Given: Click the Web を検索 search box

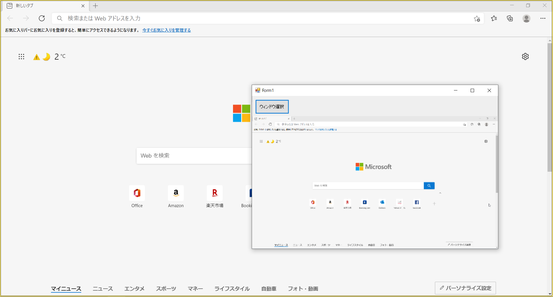Looking at the screenshot, I should click(194, 156).
